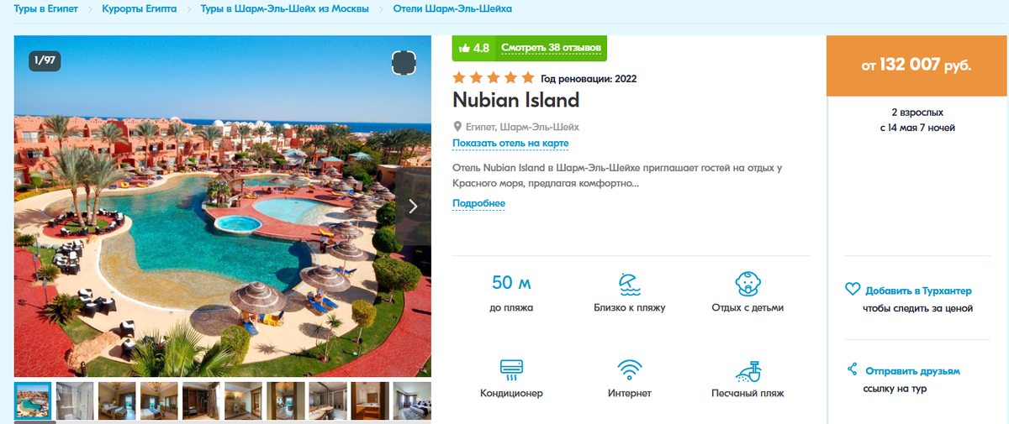This screenshot has width=1009, height=424.
Task: Open the 'Курорты Египта' breadcrumb
Action: coord(140,8)
